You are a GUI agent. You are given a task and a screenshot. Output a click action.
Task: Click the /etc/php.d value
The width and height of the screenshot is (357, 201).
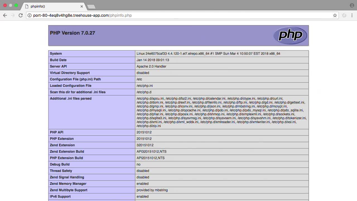tap(144, 92)
